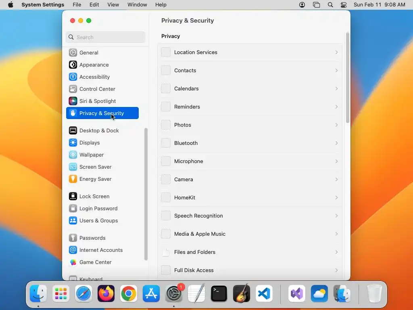Select Game Center in sidebar
The image size is (413, 310).
click(102, 262)
